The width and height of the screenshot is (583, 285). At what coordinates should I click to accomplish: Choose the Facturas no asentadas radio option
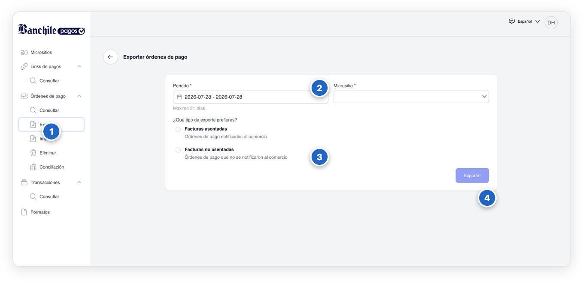tap(178, 150)
